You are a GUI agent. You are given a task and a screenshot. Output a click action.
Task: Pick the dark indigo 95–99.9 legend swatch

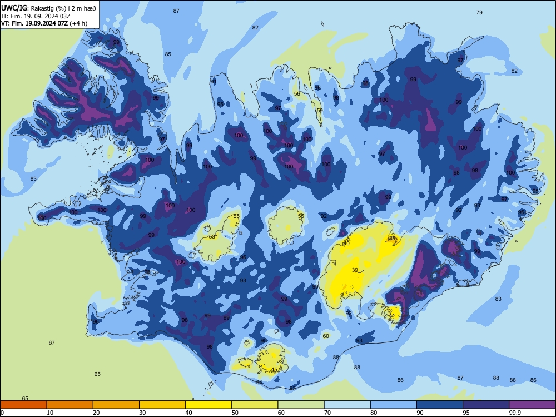(486, 405)
